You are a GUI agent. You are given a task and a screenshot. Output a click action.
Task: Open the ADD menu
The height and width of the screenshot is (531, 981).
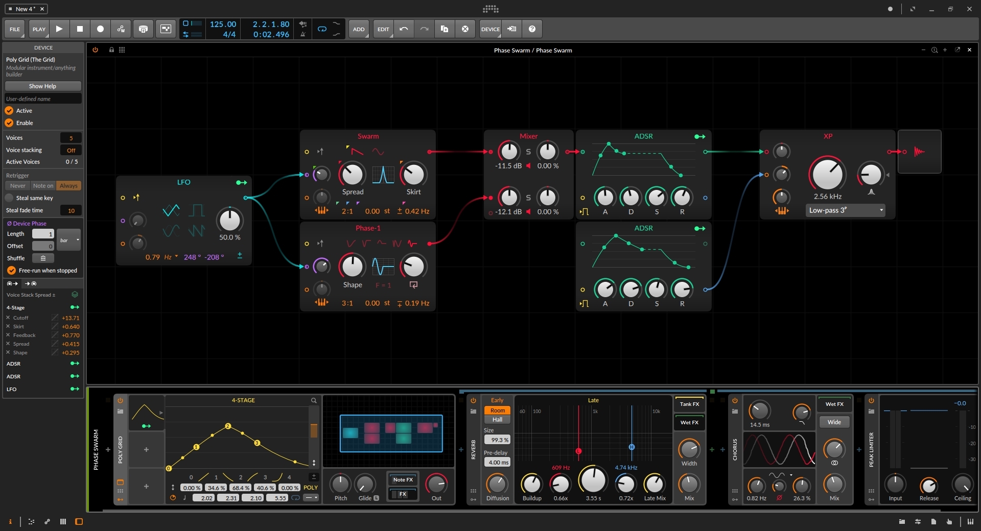359,29
